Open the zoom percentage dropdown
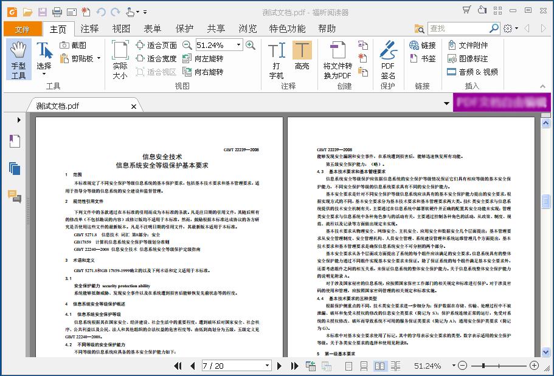This screenshot has width=554, height=376. click(x=240, y=44)
